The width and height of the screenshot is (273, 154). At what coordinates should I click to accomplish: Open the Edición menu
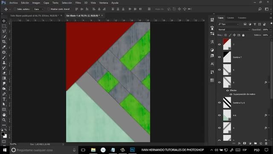(x=25, y=3)
